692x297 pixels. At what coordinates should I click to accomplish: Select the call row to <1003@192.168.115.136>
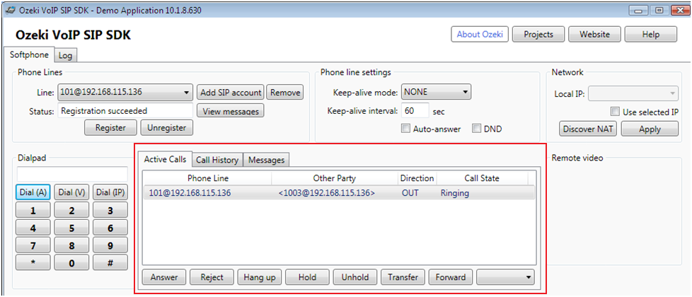[339, 193]
